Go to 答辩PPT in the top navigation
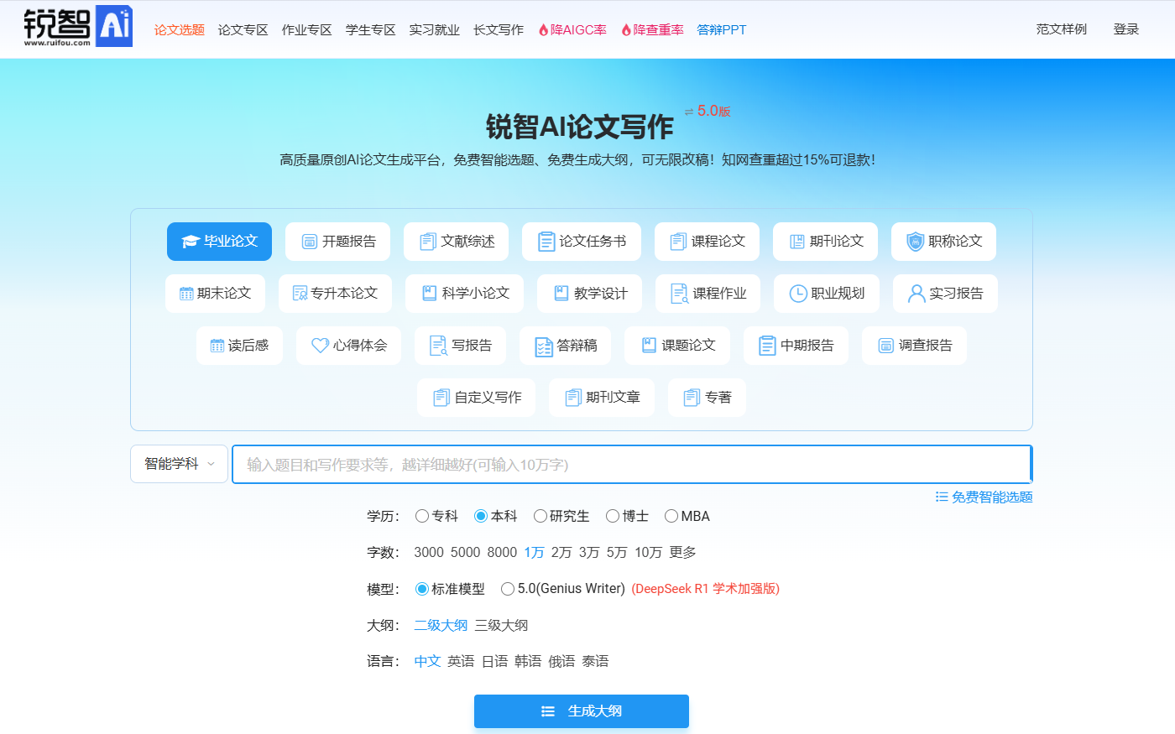This screenshot has height=734, width=1175. (x=721, y=30)
